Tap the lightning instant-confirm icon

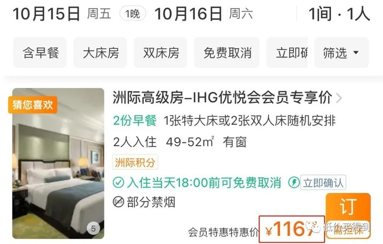tap(294, 182)
